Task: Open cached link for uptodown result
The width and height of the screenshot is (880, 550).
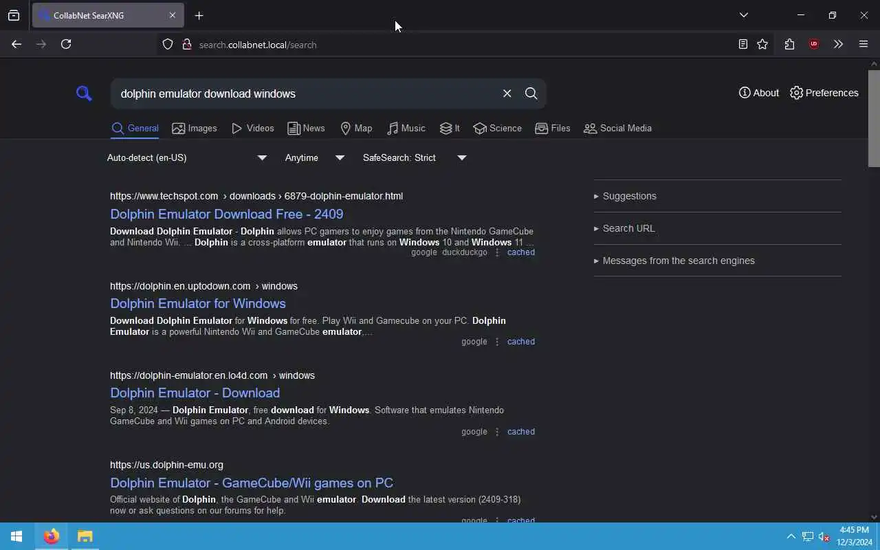Action: tap(521, 342)
